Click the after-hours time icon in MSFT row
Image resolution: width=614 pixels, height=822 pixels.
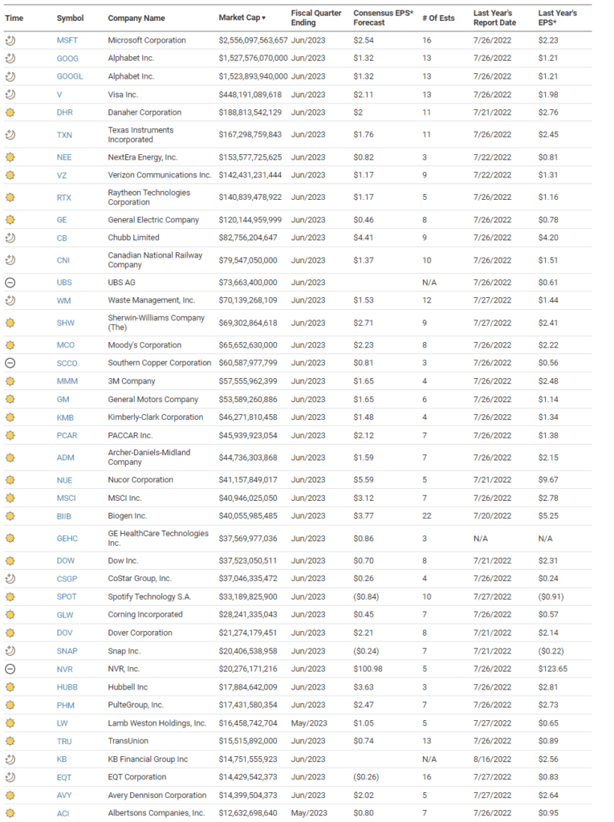tap(10, 40)
